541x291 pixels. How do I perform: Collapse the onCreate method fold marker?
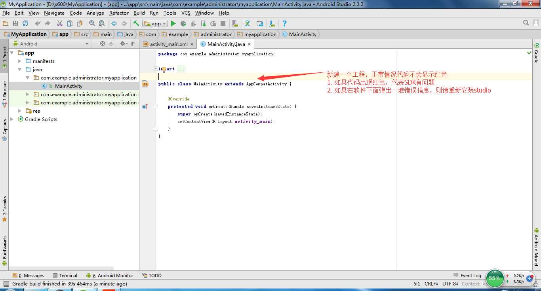(x=156, y=106)
